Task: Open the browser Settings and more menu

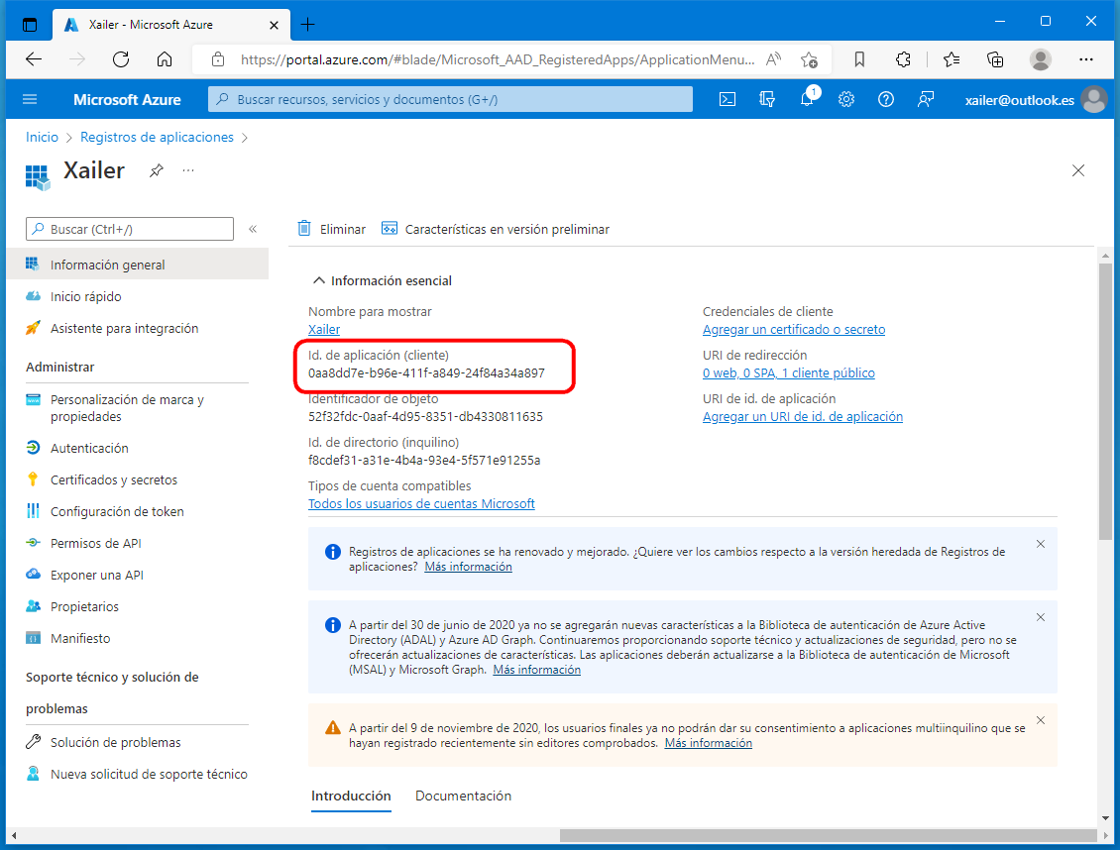Action: [x=1085, y=60]
